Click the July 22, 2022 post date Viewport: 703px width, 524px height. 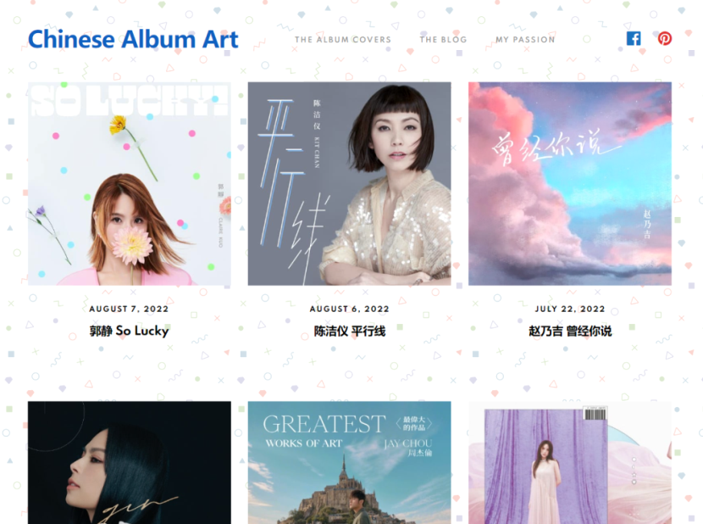point(570,309)
